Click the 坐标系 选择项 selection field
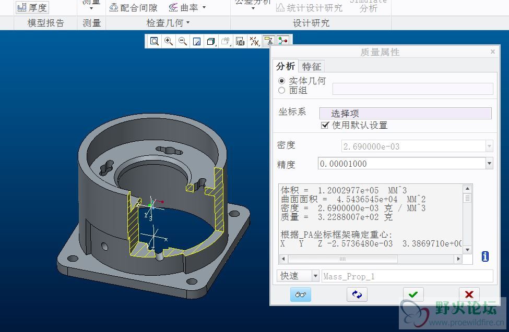Viewport: 509px width, 332px height. pos(406,113)
